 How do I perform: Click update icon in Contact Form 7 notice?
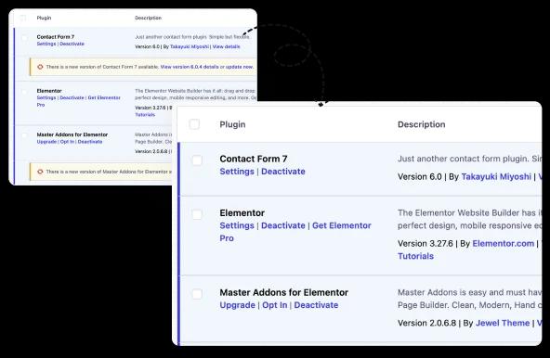(x=40, y=67)
